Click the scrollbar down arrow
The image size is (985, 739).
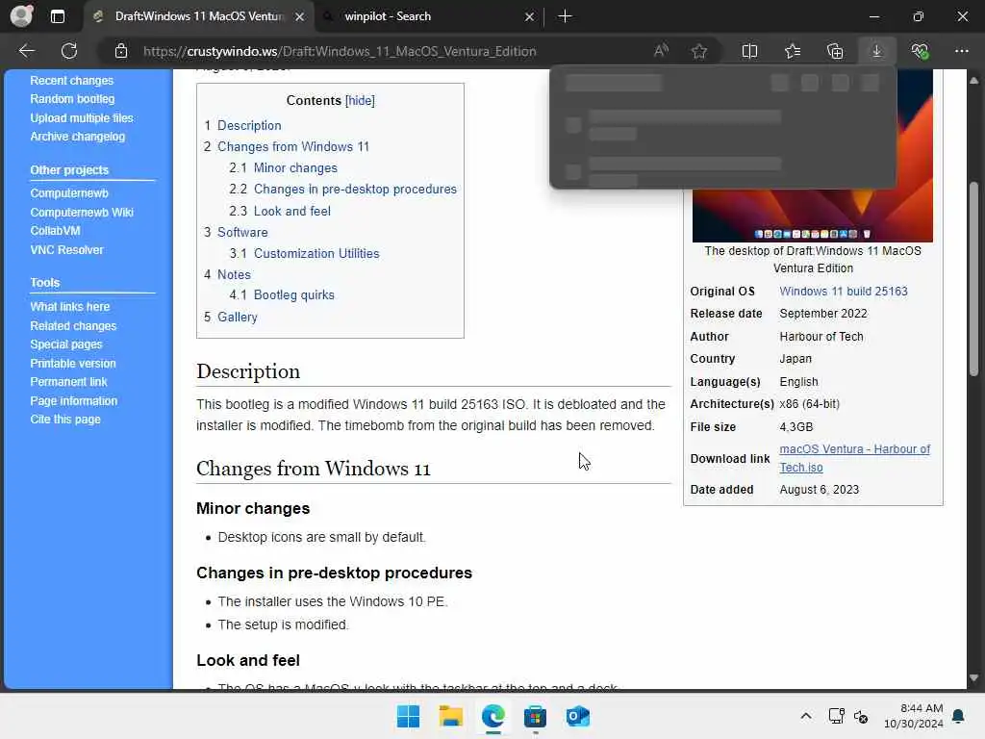click(973, 678)
